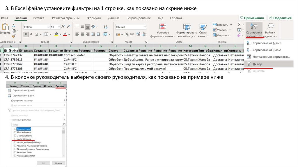
Task: Switch to the Вставка ribbon tab
Action: coord(39,18)
